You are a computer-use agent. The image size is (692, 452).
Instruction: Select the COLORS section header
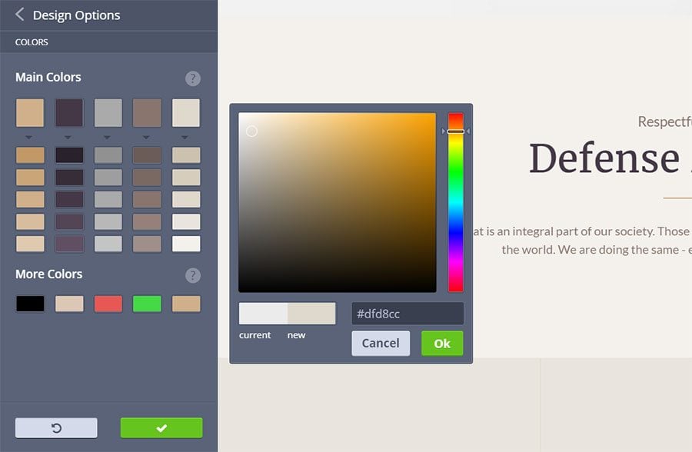click(32, 42)
